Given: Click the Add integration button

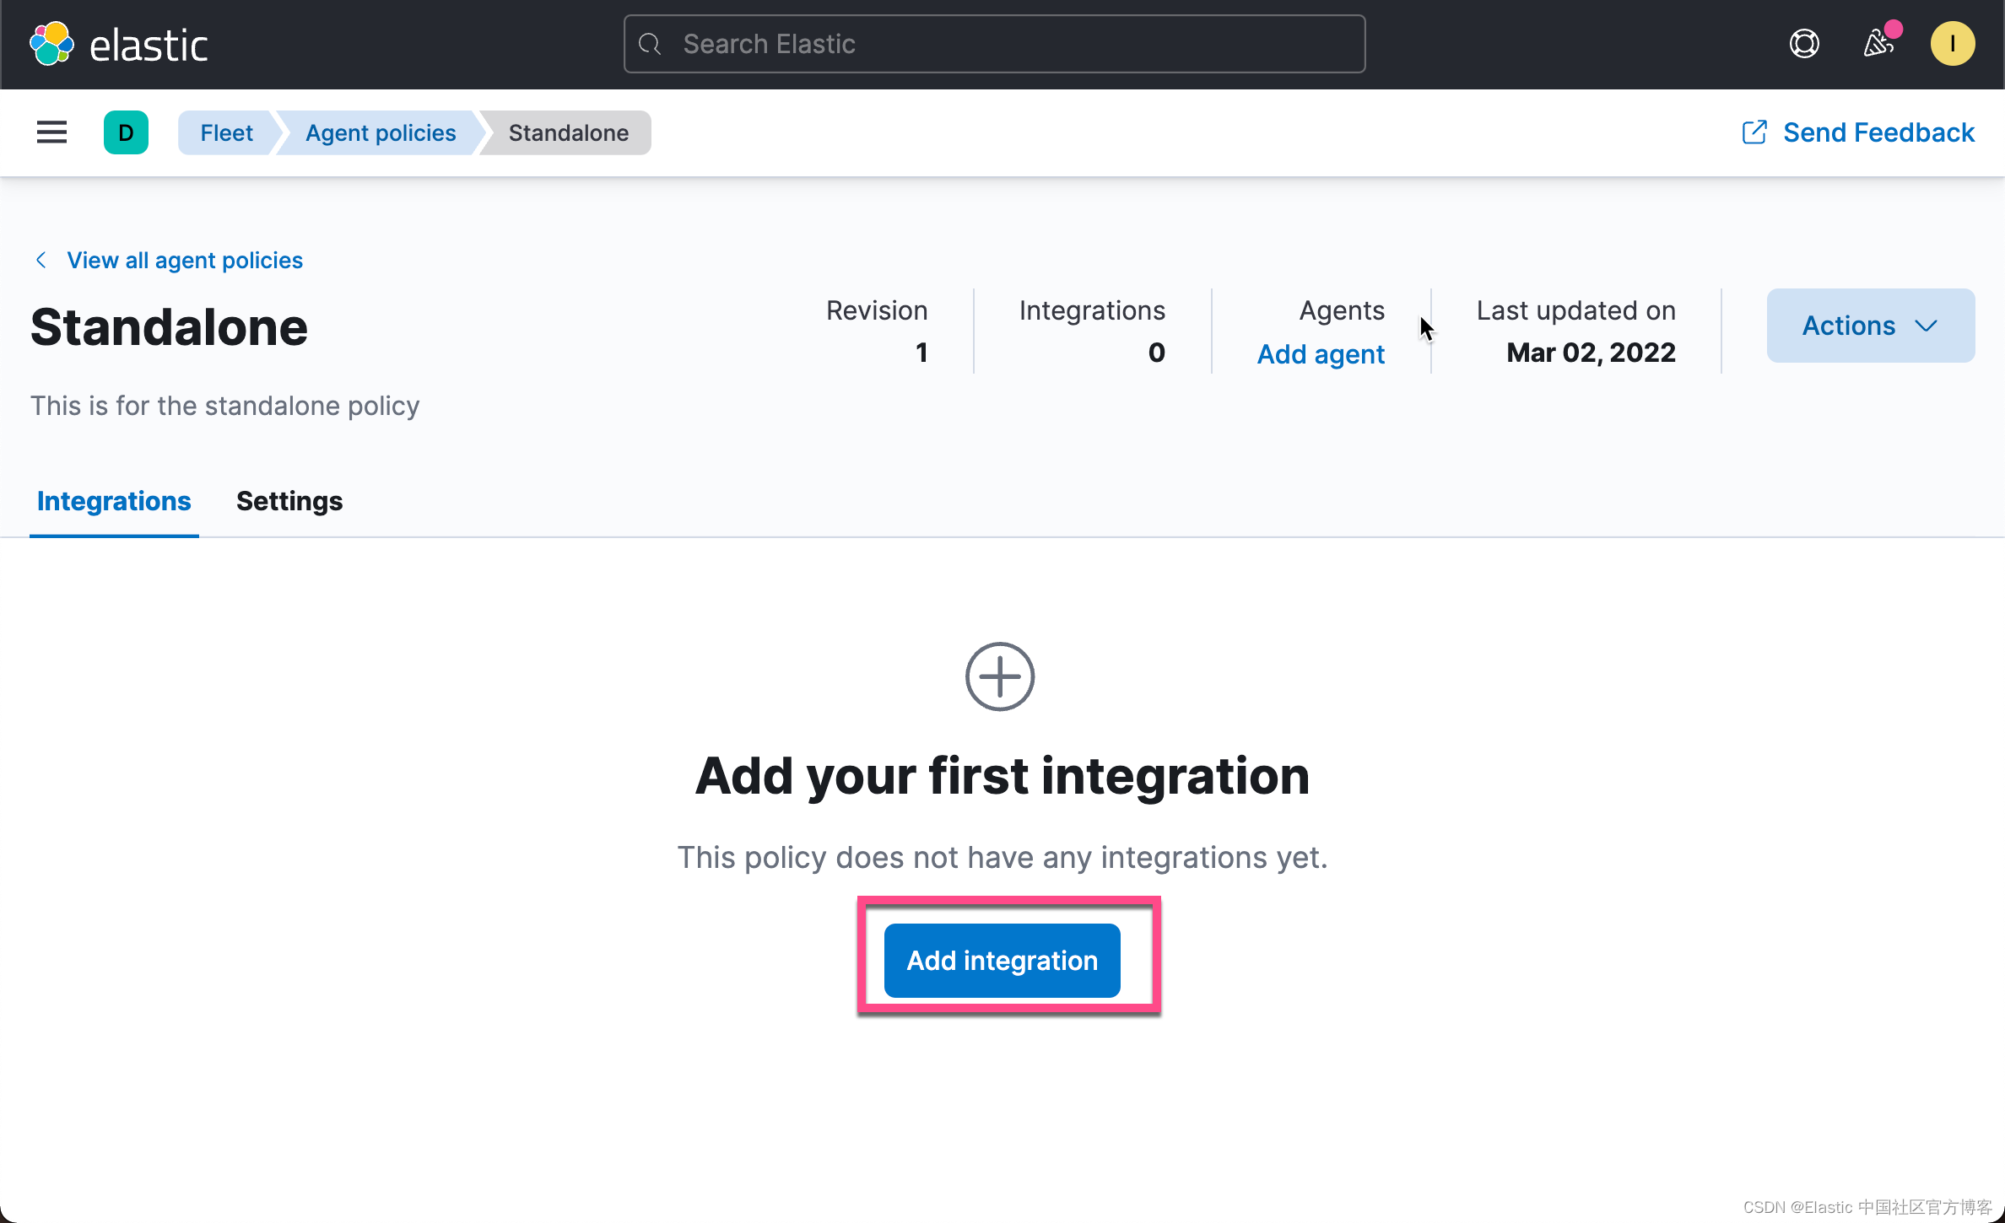Looking at the screenshot, I should pos(1002,960).
